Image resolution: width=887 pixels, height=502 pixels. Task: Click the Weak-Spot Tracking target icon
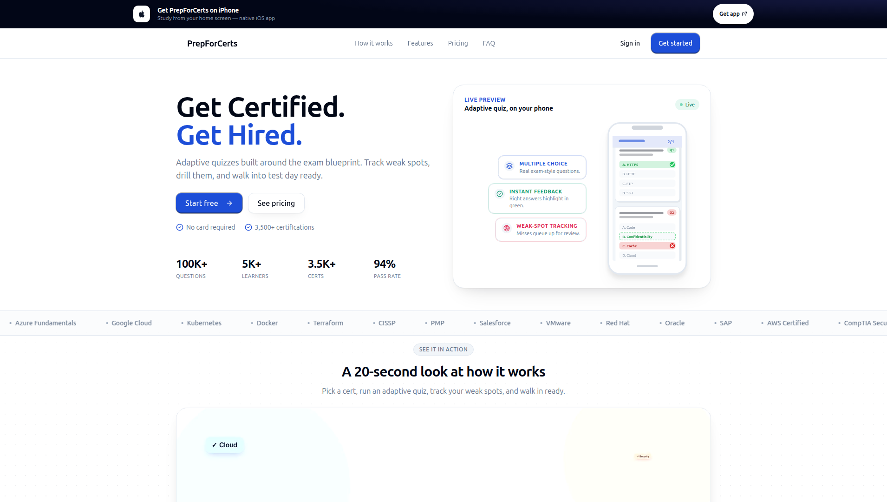[x=507, y=228]
